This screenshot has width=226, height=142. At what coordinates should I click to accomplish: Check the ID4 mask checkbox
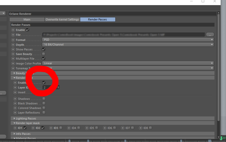(x=79, y=128)
